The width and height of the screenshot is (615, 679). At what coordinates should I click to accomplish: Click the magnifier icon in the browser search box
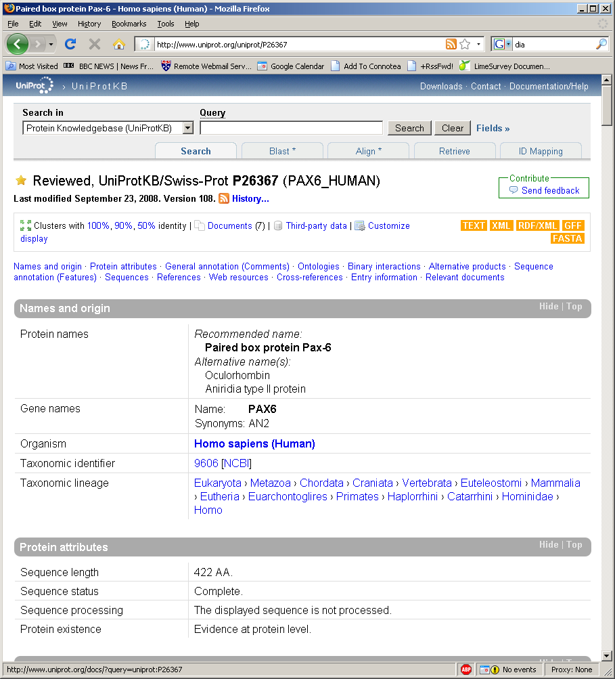601,44
